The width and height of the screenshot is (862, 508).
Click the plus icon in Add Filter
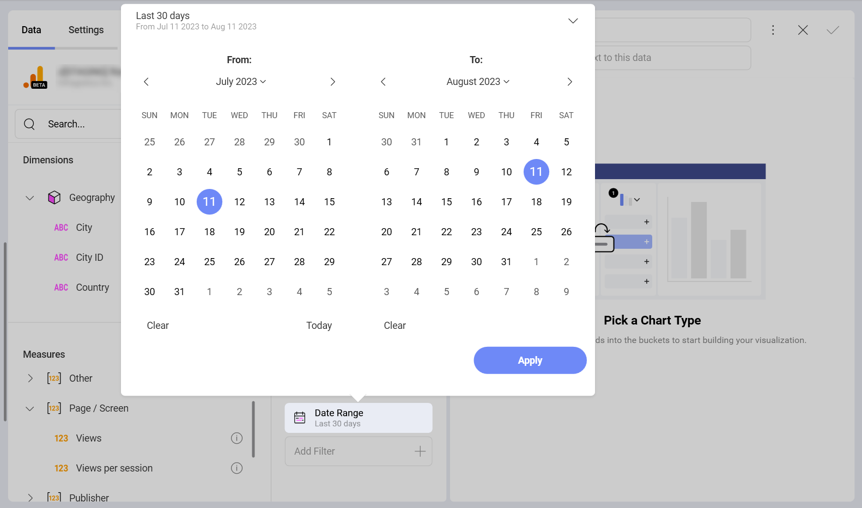(x=420, y=451)
